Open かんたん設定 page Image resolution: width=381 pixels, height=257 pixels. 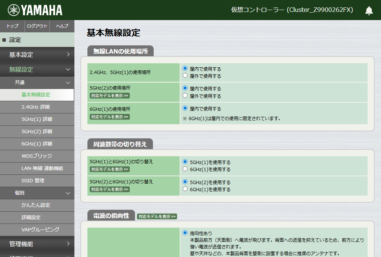(x=37, y=205)
